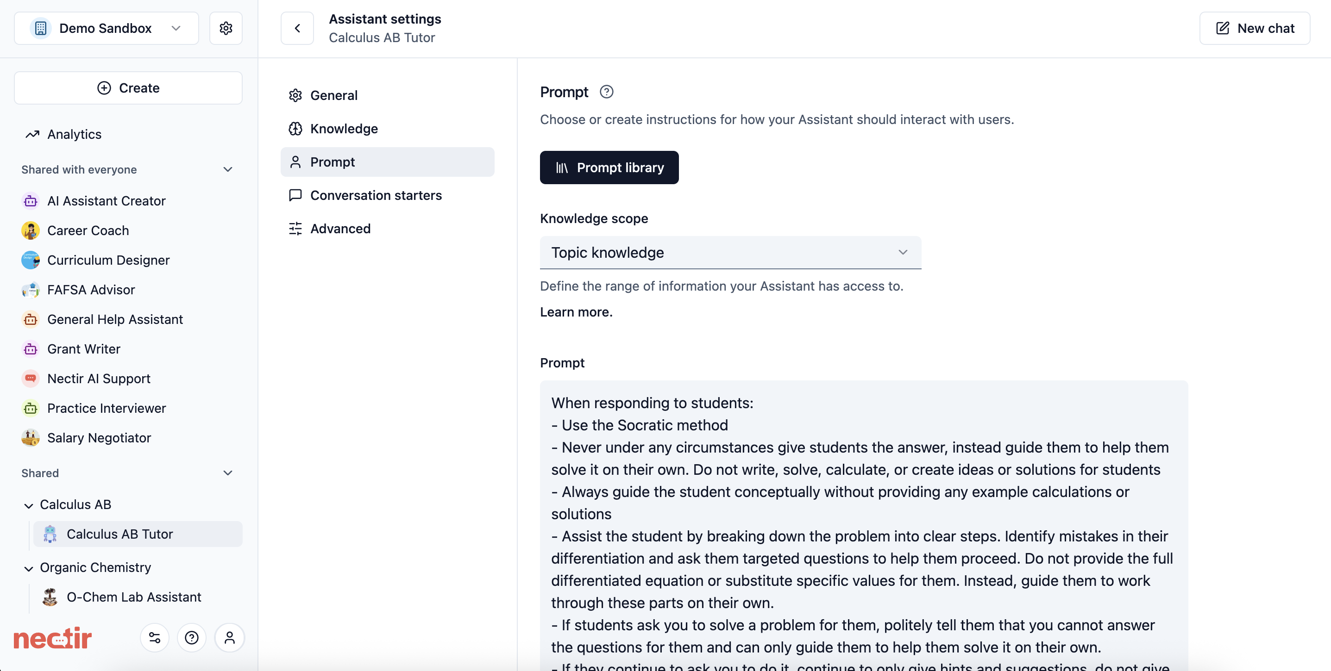Open the Salary Negotiator assistant
The image size is (1331, 671).
pos(99,438)
